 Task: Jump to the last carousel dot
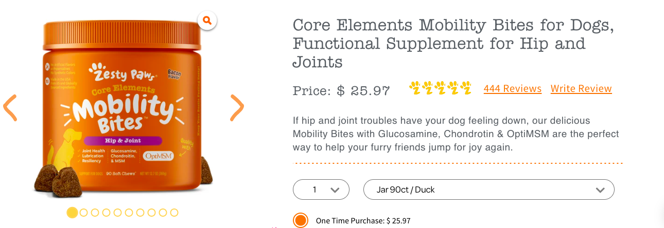[x=174, y=213]
